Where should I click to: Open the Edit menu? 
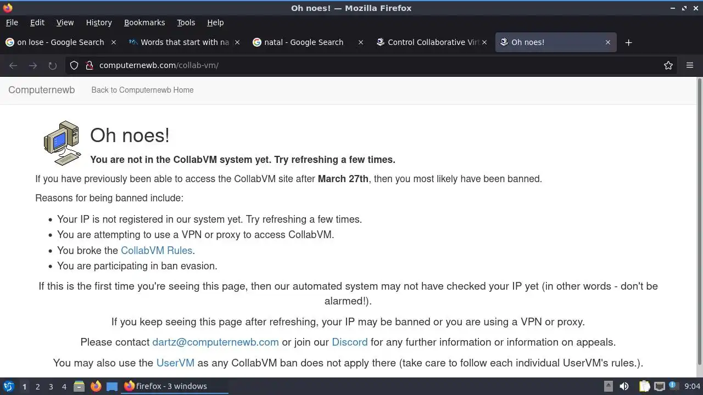[x=37, y=22]
